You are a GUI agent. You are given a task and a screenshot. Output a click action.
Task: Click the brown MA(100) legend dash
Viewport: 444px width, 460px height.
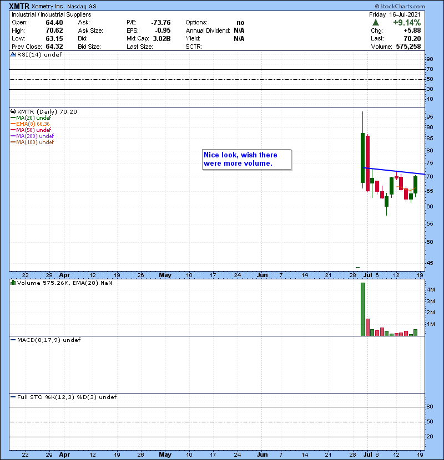tap(13, 142)
